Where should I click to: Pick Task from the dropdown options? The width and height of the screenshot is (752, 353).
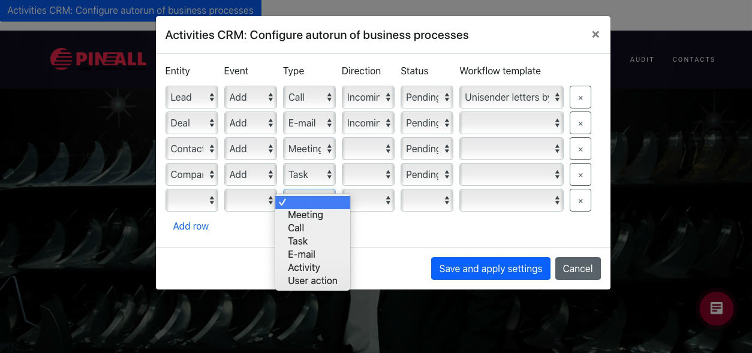tap(297, 241)
